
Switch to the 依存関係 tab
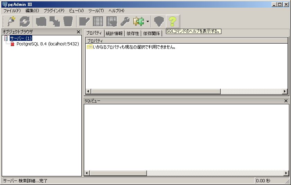click(x=151, y=33)
